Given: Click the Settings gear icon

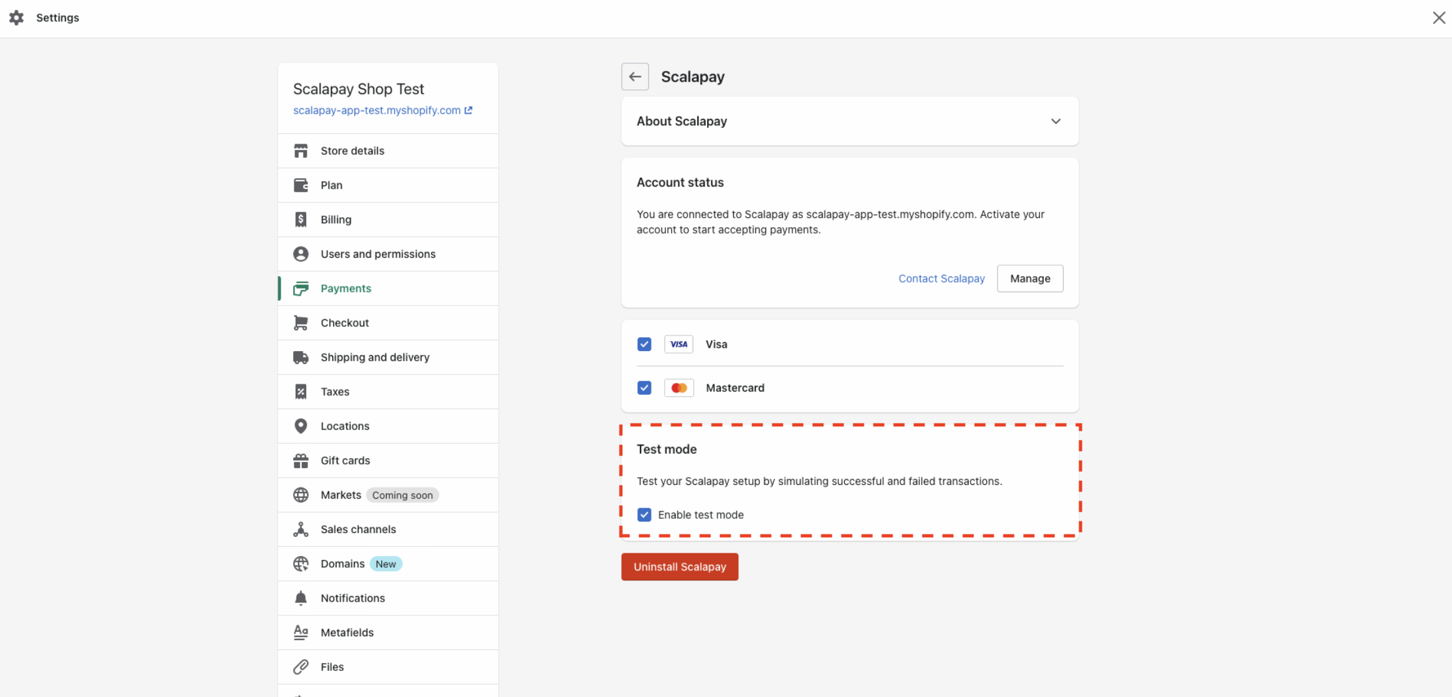Looking at the screenshot, I should 16,18.
